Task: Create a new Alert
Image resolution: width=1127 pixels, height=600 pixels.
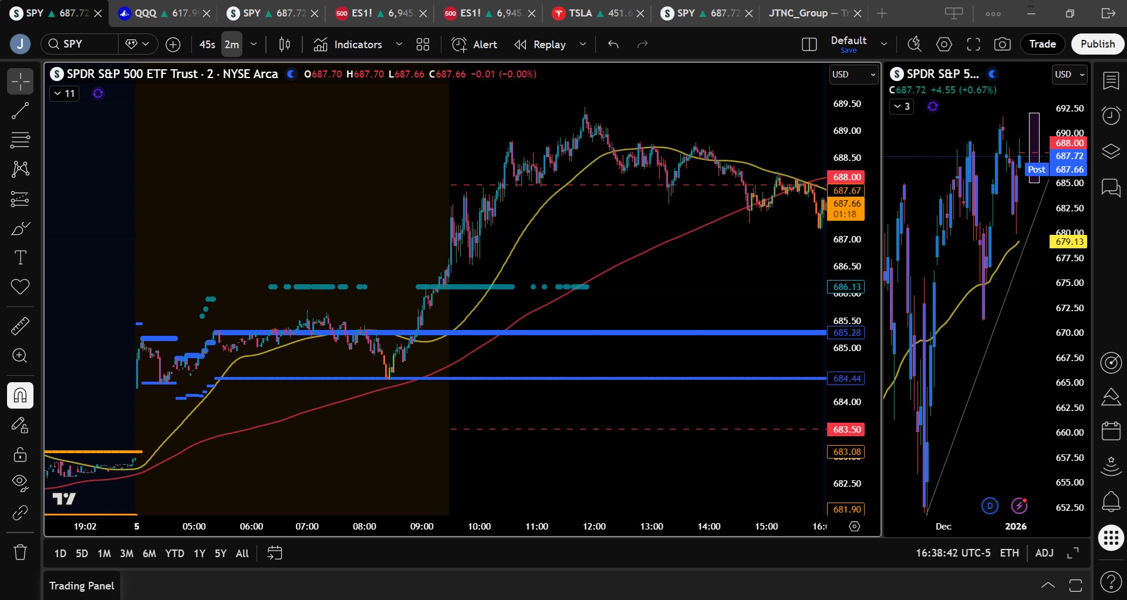Action: [474, 45]
